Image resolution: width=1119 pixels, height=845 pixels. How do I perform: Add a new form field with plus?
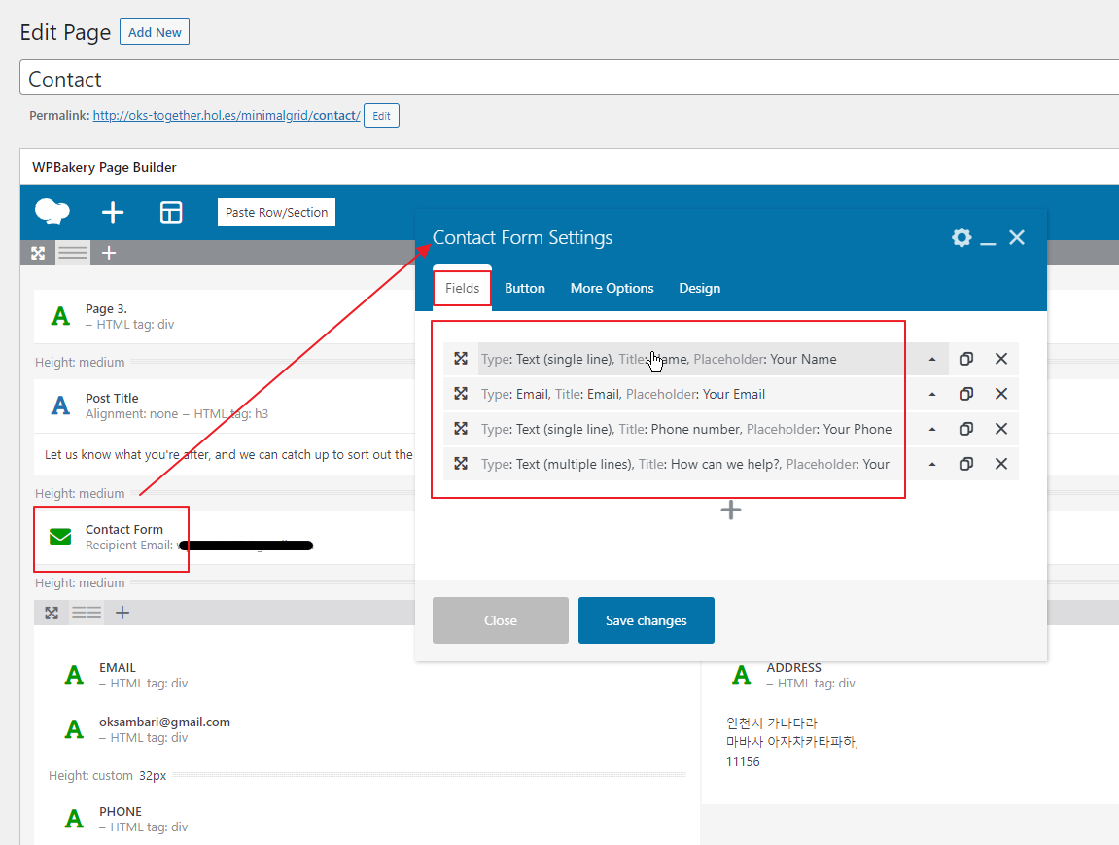pos(731,510)
